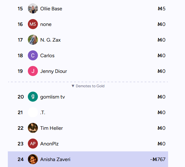Open Ollie Base's profile photo avatar

tap(33, 8)
